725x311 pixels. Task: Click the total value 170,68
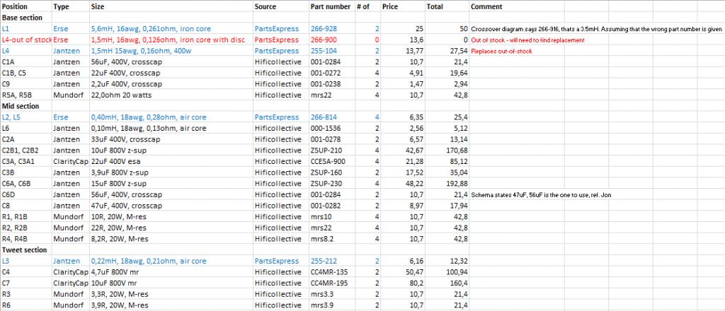447,151
